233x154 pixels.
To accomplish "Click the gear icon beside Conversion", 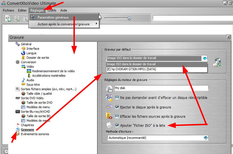I will click(17, 62).
